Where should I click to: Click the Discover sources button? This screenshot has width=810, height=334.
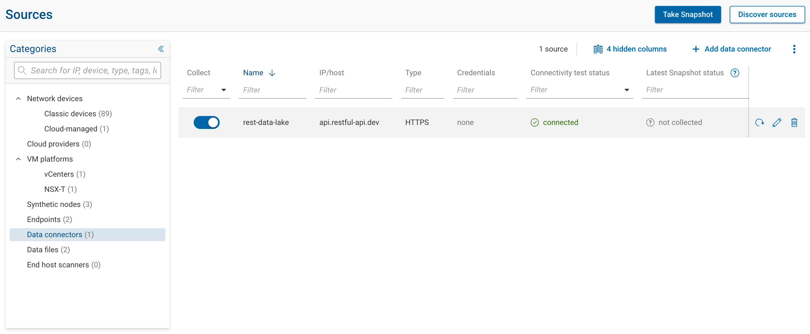767,15
